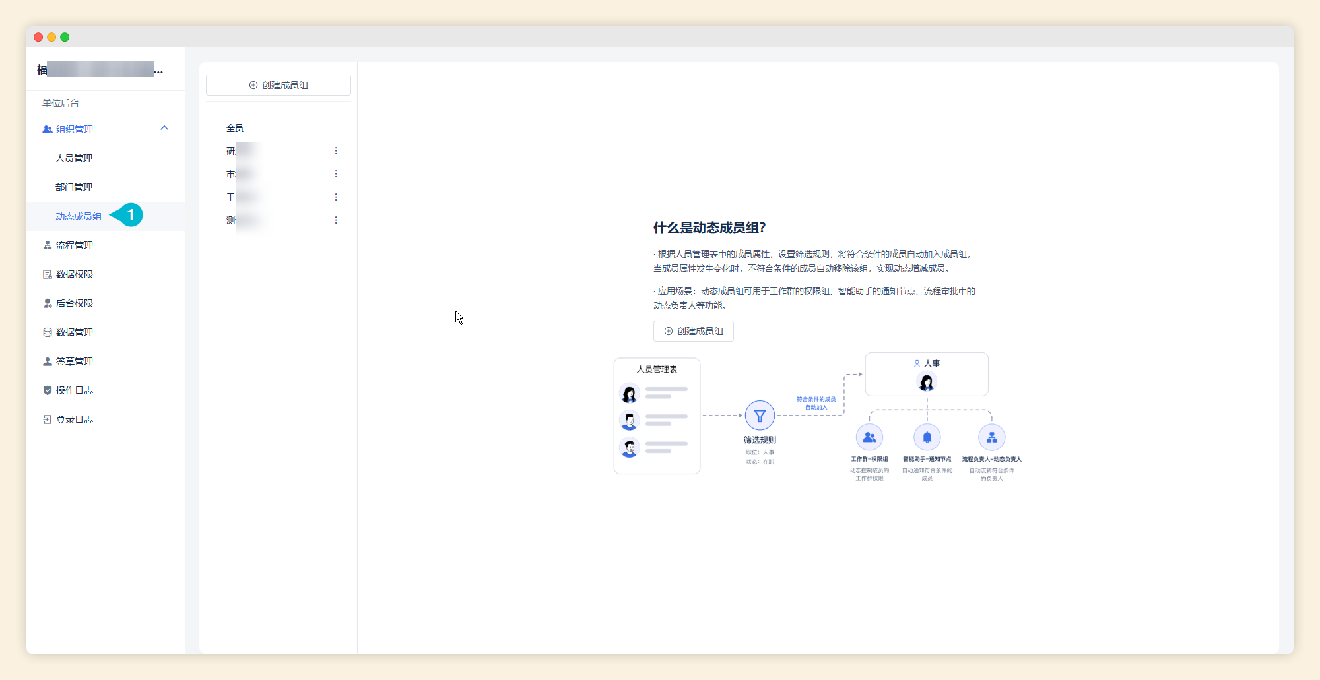Click the 组织管理 people icon
The image size is (1320, 680).
click(x=48, y=129)
